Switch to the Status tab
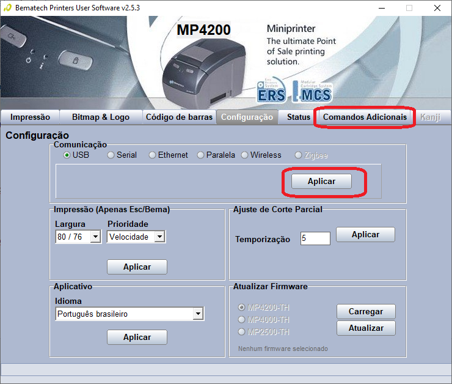The width and height of the screenshot is (452, 384). (298, 117)
